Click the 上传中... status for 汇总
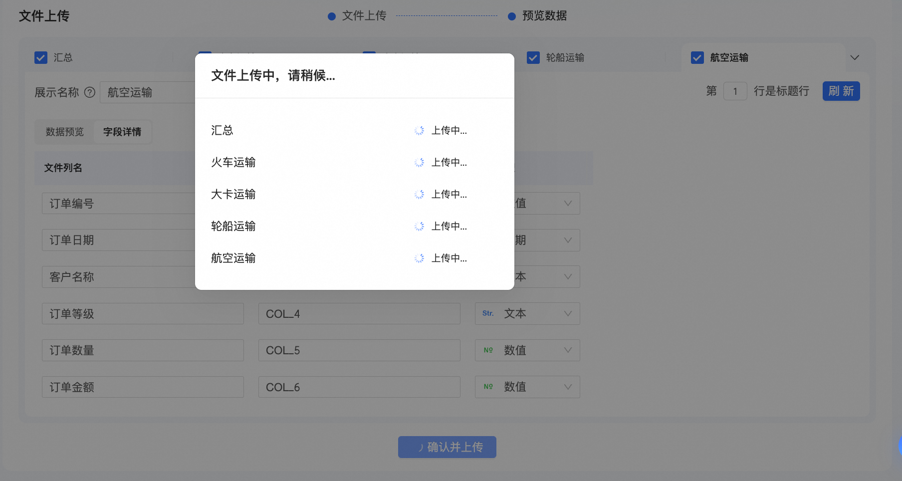902x481 pixels. pos(449,131)
